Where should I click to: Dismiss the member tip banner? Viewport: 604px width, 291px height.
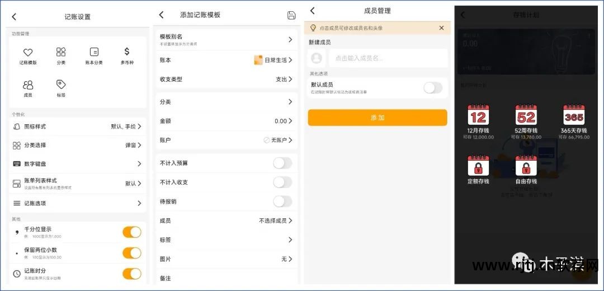tap(441, 28)
